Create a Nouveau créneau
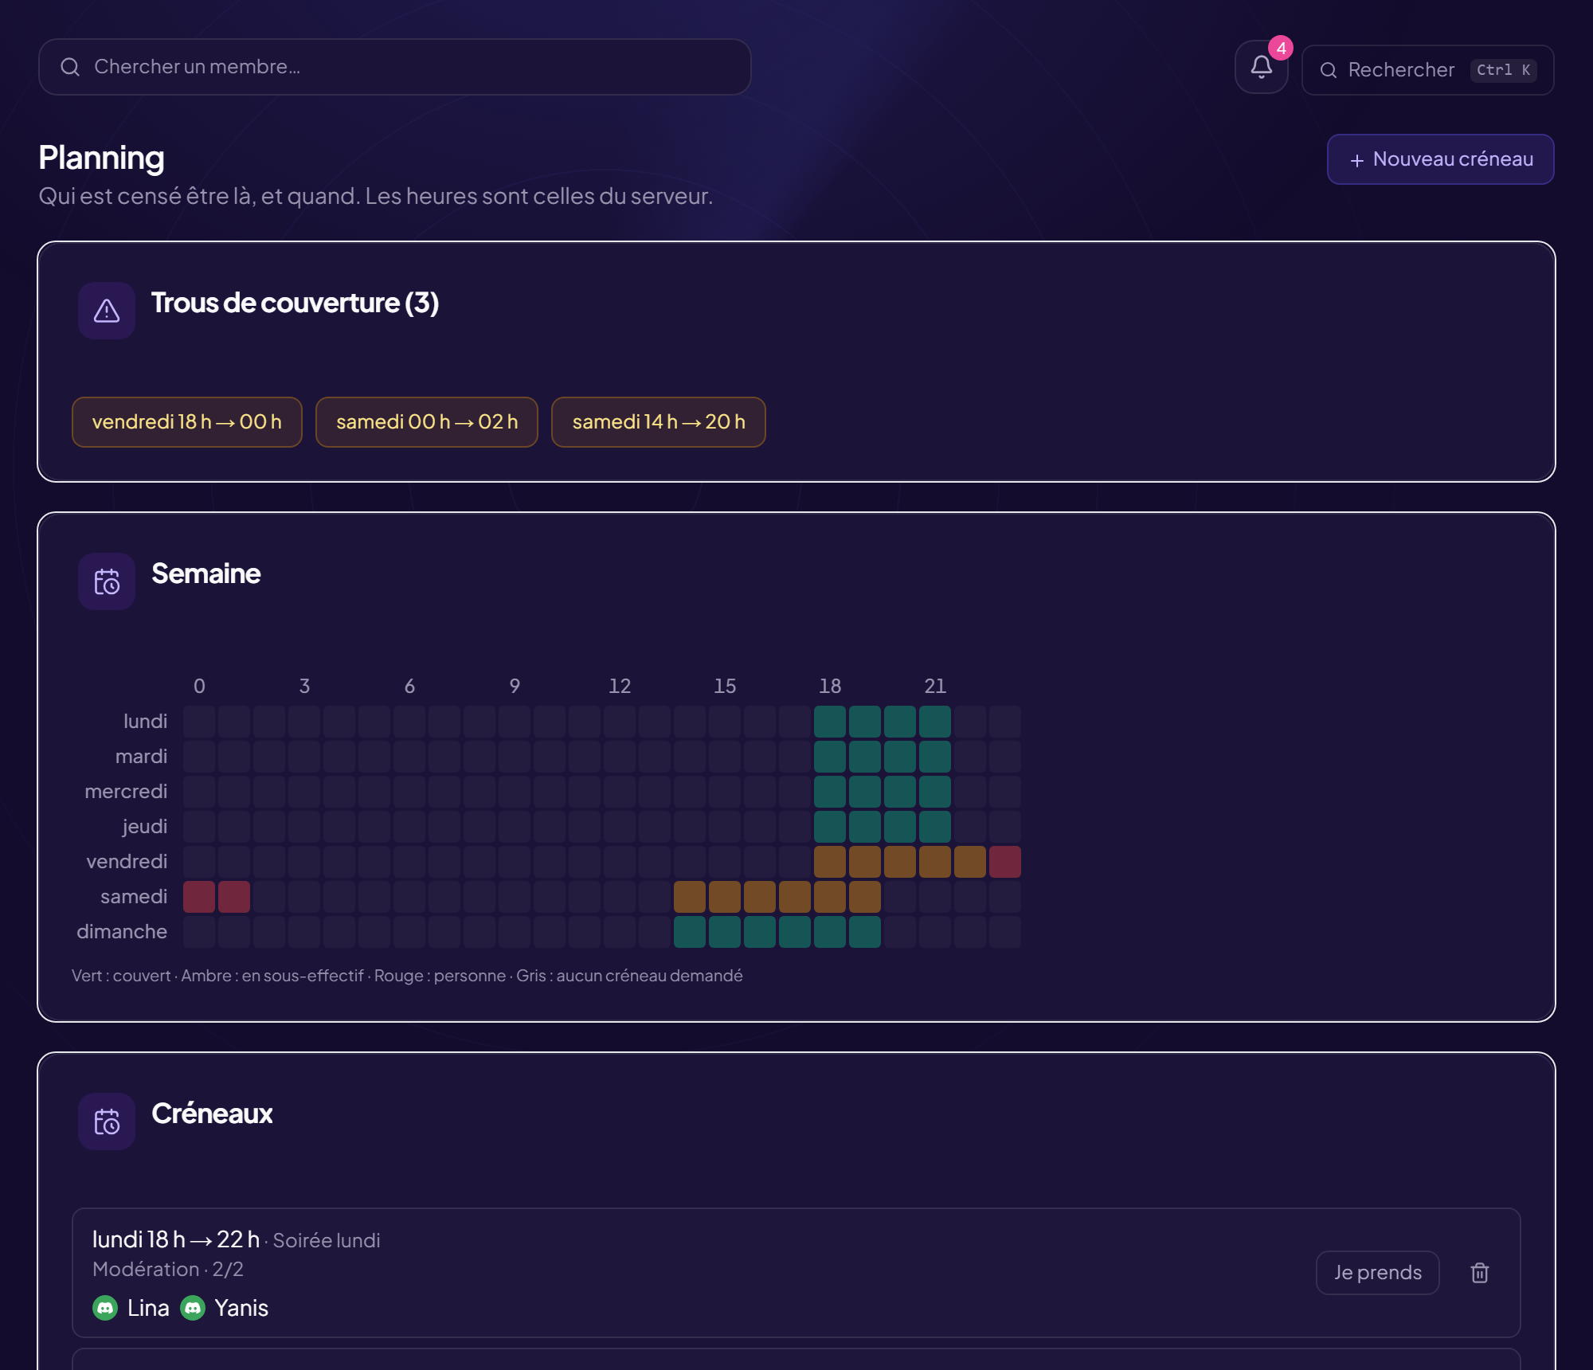1593x1370 pixels. [1441, 159]
